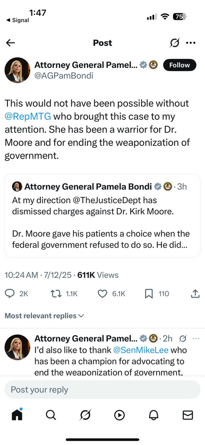Like the post with heart icon
205x445 pixels.
pyautogui.click(x=102, y=294)
